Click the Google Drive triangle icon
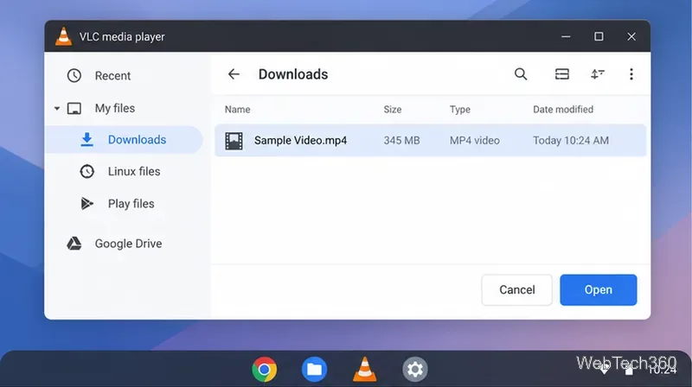This screenshot has width=692, height=387. (74, 244)
